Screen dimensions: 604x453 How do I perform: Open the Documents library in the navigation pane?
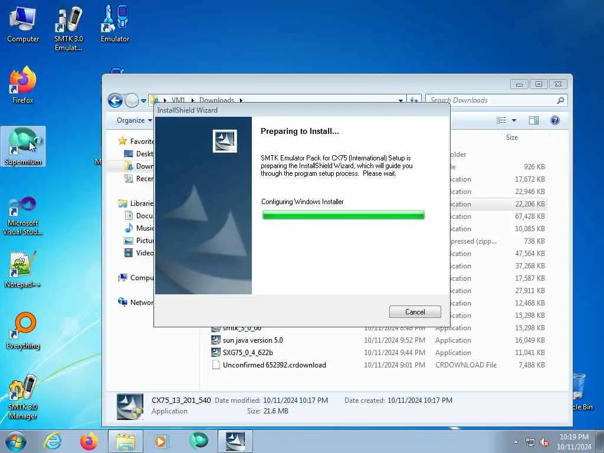139,216
